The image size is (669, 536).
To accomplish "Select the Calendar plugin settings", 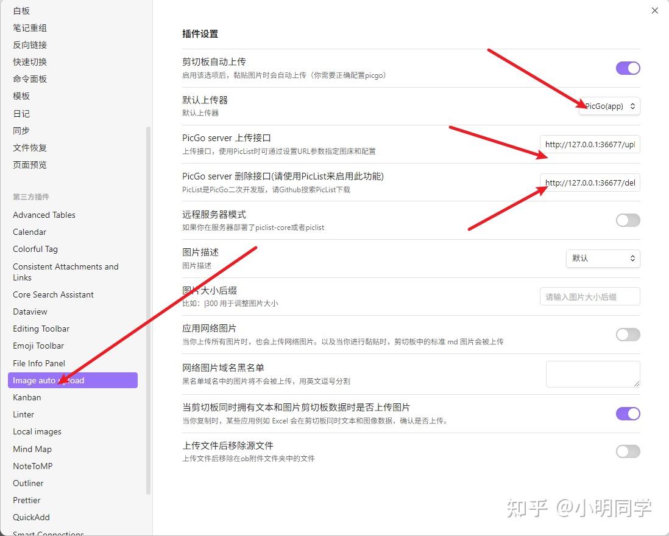I will (29, 232).
